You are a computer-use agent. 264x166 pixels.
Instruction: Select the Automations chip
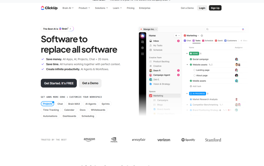(x=50, y=116)
